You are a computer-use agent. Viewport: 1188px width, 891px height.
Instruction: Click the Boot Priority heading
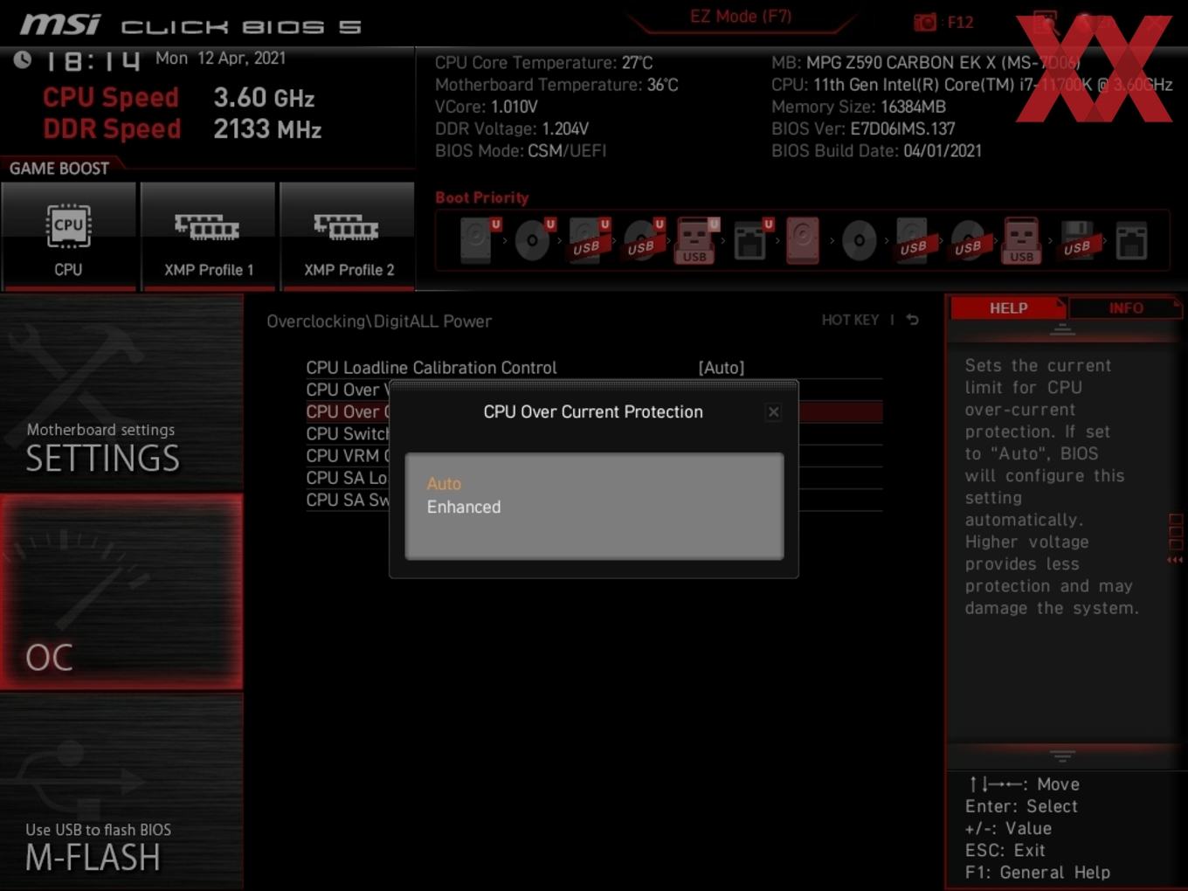coord(482,197)
